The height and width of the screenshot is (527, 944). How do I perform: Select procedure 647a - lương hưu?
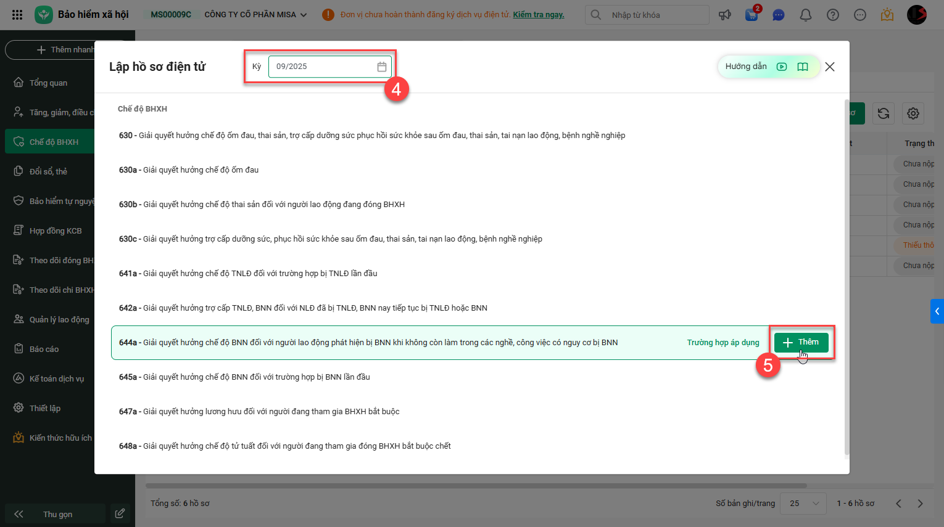[x=473, y=412]
